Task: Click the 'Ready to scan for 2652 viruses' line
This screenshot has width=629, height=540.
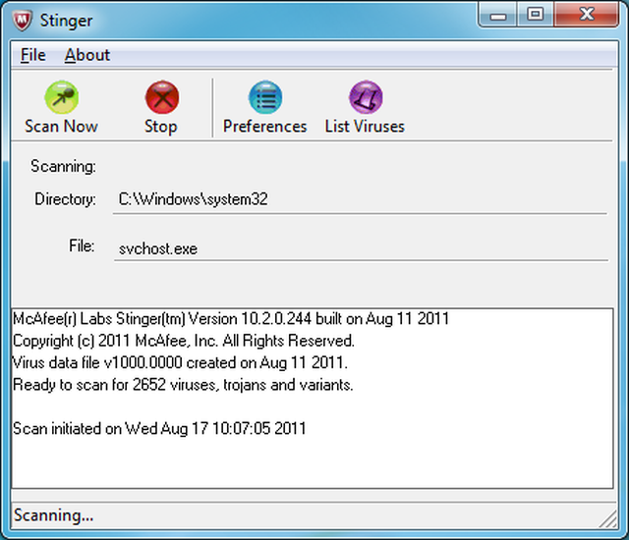Action: pyautogui.click(x=183, y=385)
